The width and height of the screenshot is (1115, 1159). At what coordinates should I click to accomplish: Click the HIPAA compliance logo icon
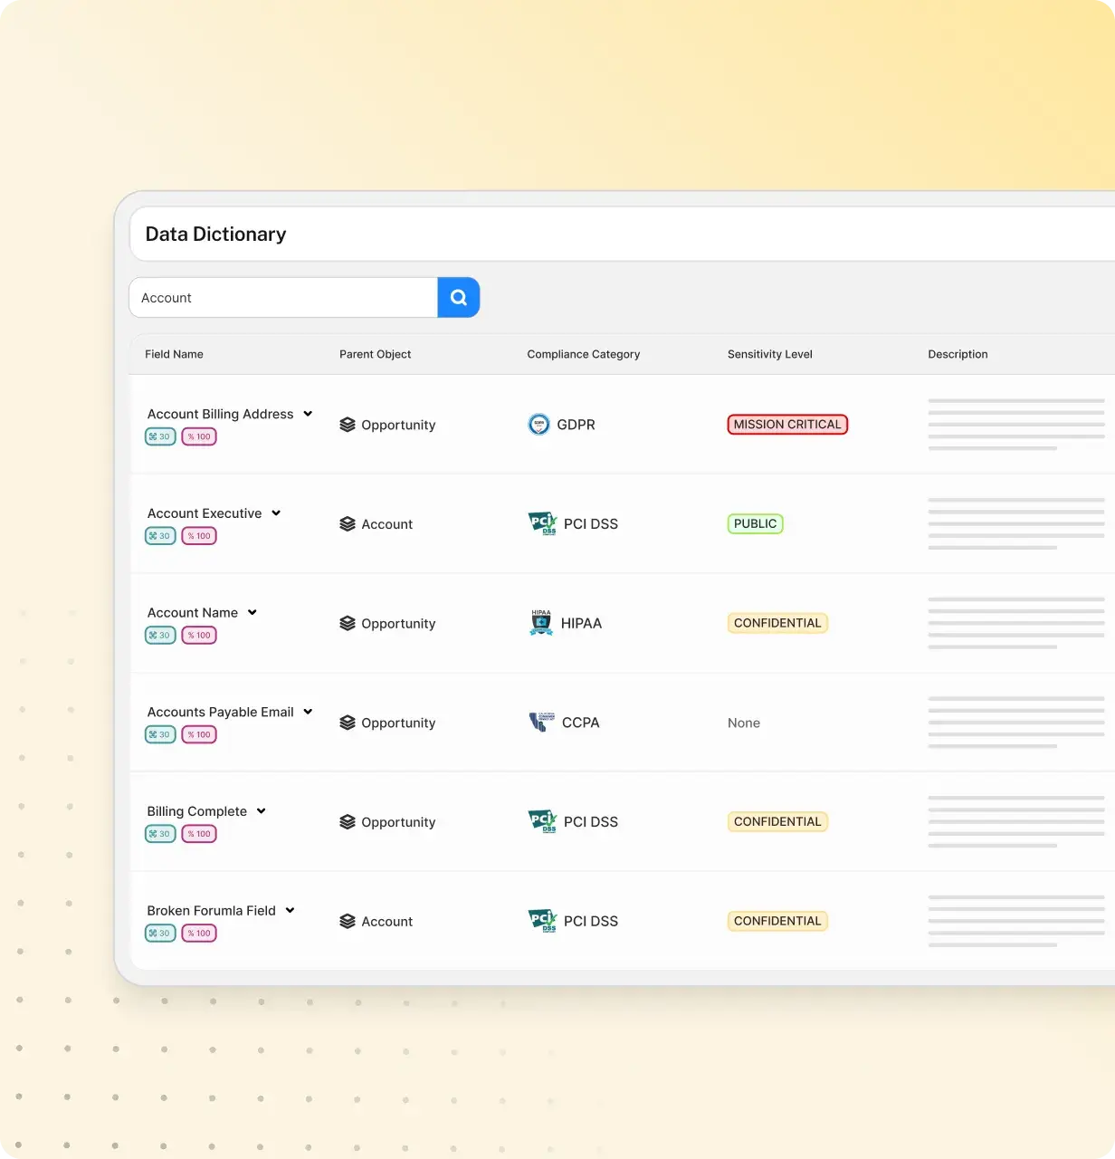tap(541, 623)
